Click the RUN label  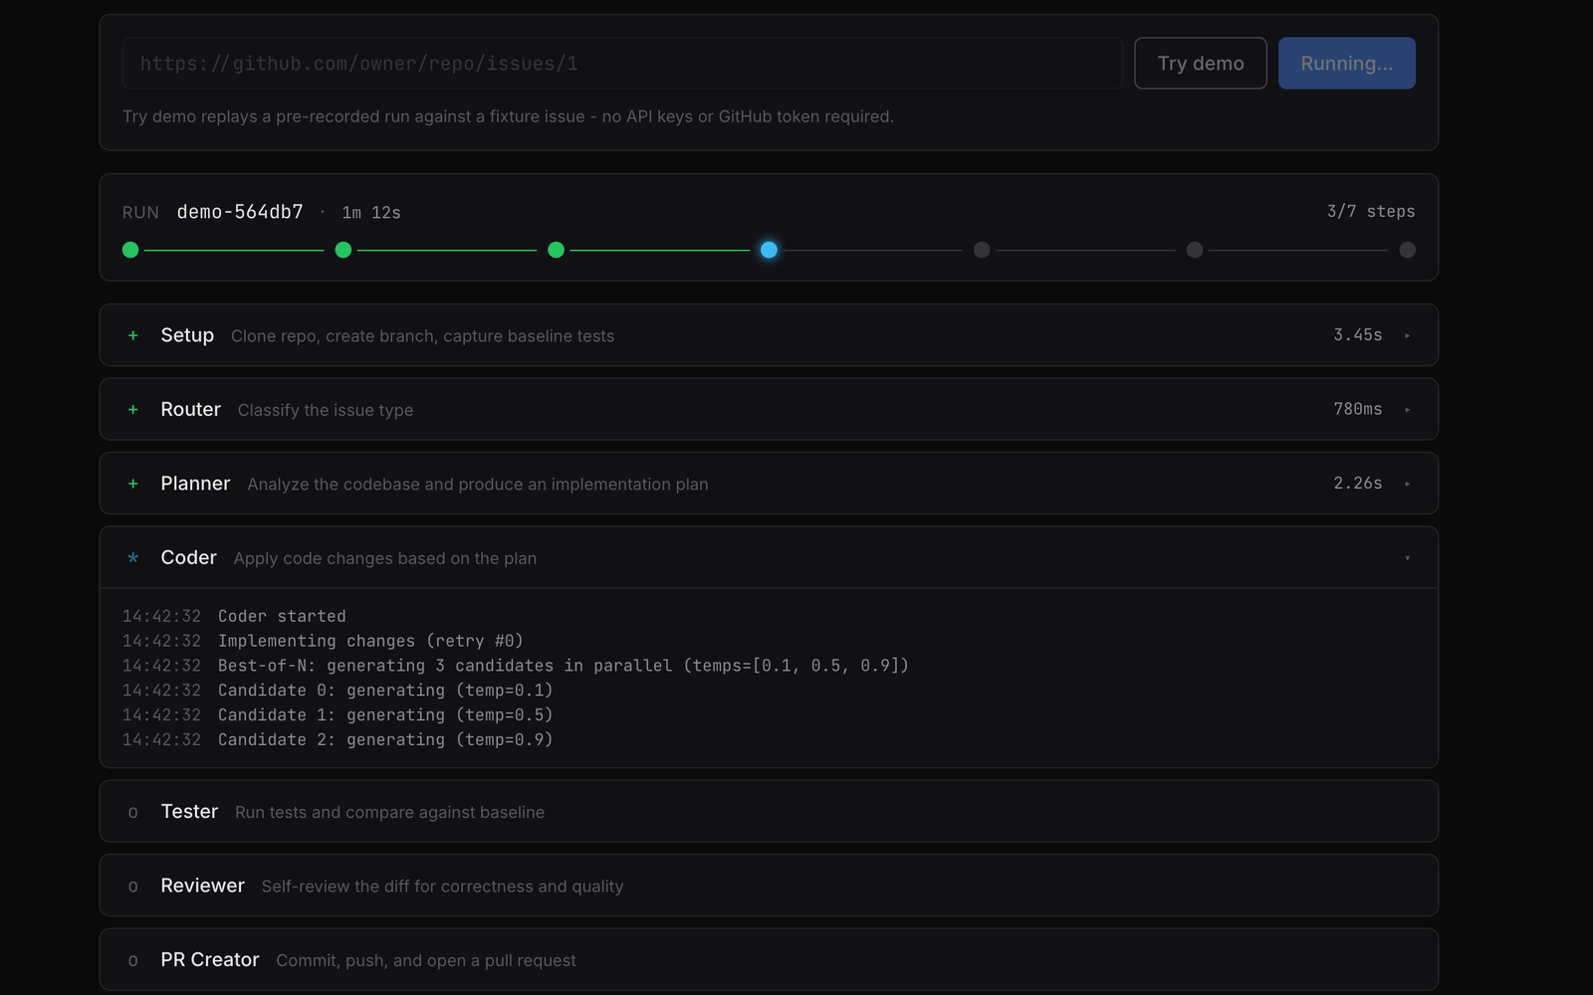[140, 213]
